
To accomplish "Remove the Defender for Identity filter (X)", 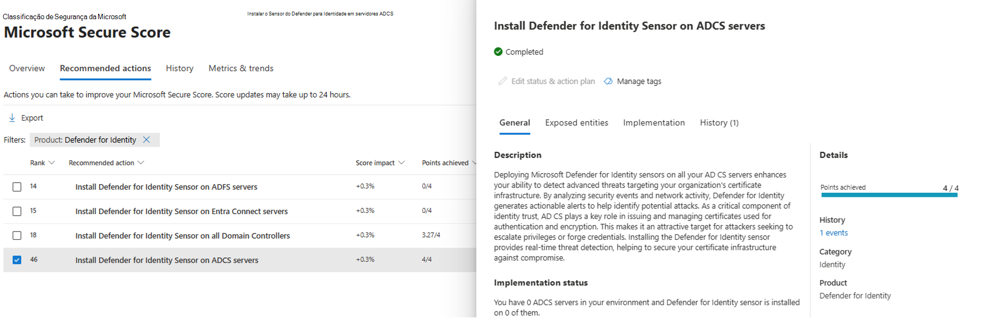I will pyautogui.click(x=147, y=140).
